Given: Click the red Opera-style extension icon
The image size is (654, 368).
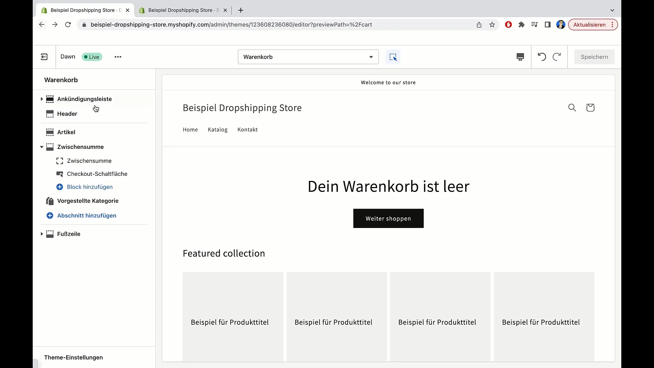Looking at the screenshot, I should click(x=509, y=25).
